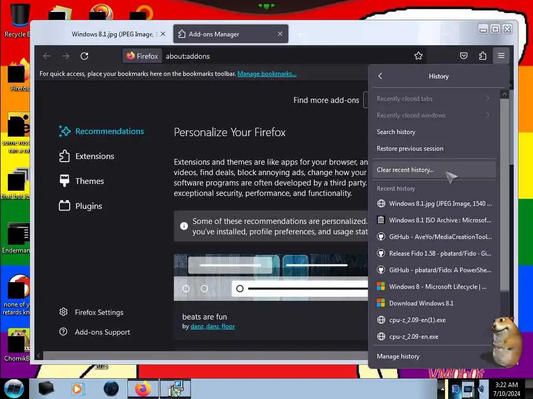The height and width of the screenshot is (399, 533).
Task: Close the Windows 8.1.jpg tab
Action: (x=163, y=34)
